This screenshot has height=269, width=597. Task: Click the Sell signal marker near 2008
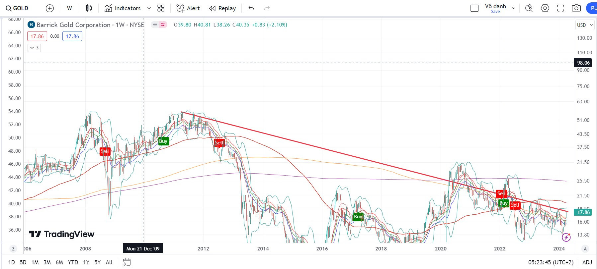tap(105, 151)
